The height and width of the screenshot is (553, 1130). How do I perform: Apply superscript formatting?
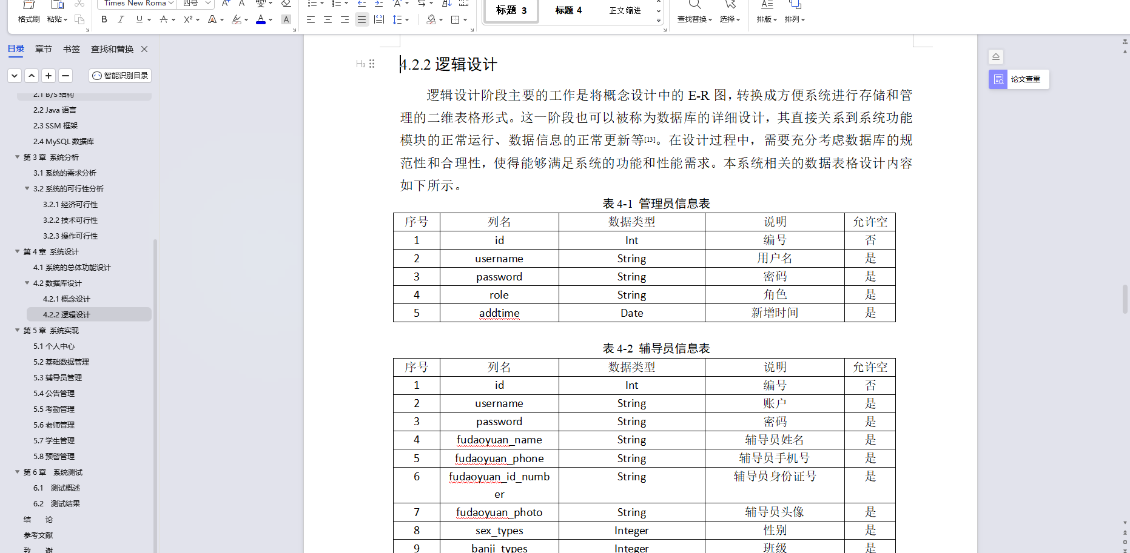tap(189, 19)
